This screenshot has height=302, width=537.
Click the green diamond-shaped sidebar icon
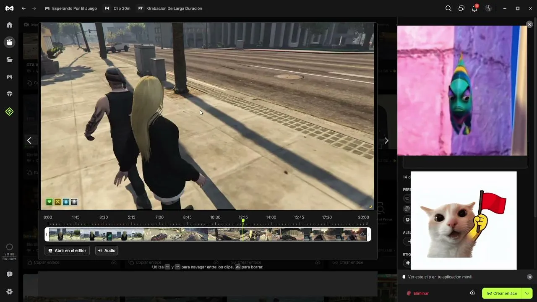(x=9, y=112)
